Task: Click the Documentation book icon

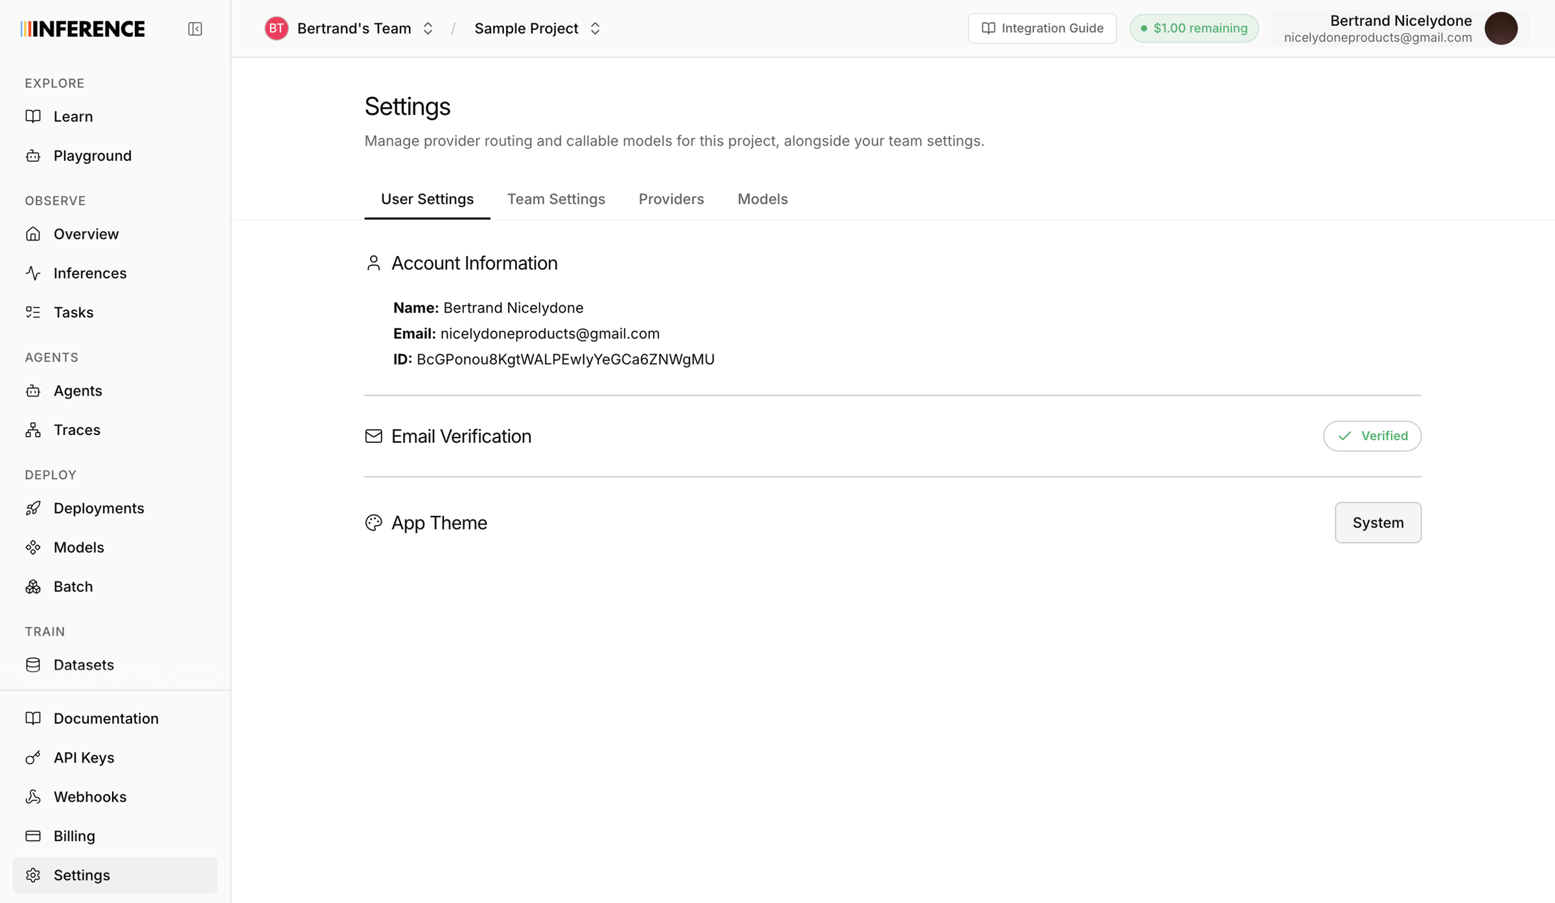Action: click(x=33, y=718)
